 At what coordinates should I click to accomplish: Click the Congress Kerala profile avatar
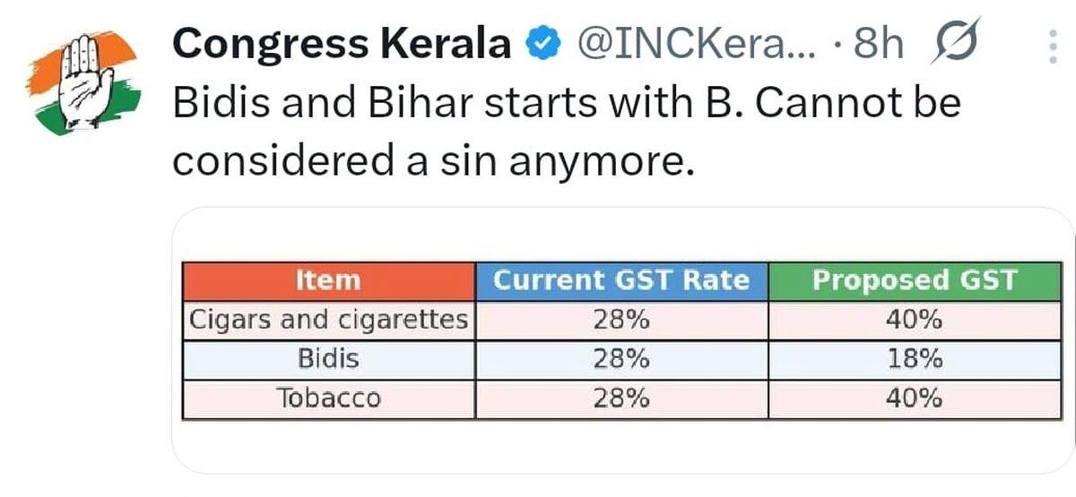(82, 82)
